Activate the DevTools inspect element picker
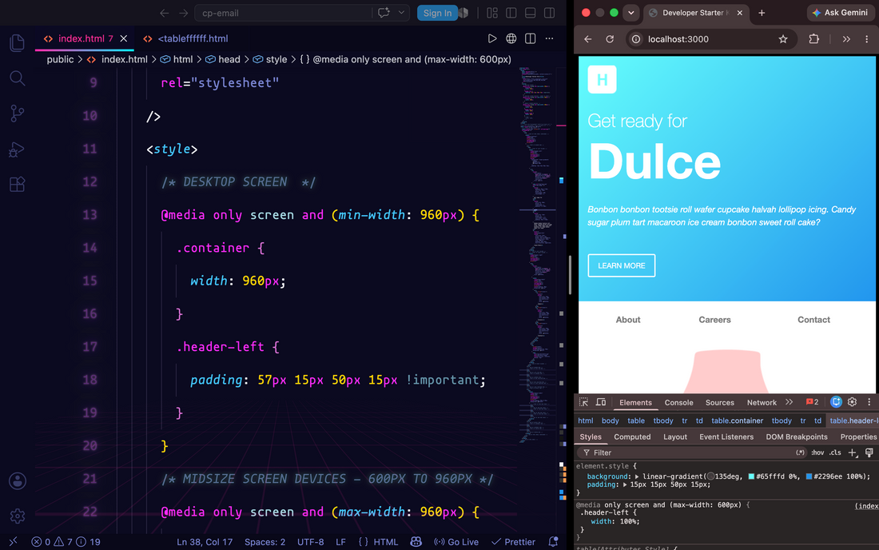 pyautogui.click(x=583, y=403)
